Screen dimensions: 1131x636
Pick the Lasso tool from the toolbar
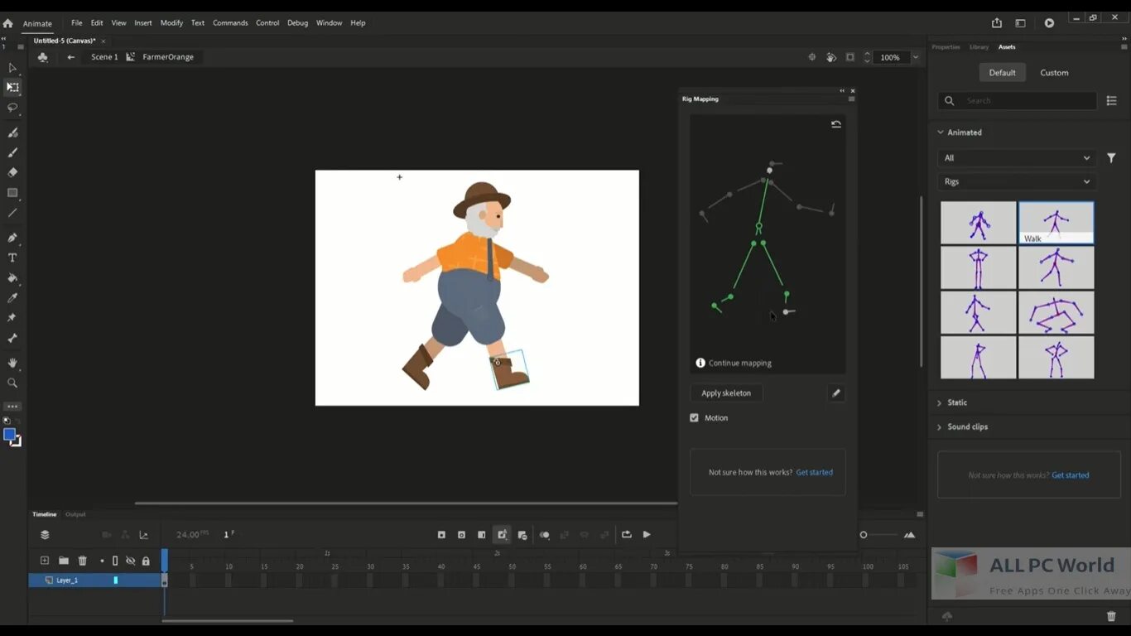(12, 107)
